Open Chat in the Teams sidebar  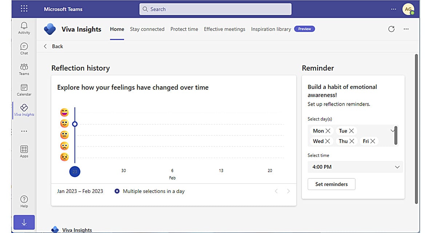[x=24, y=49]
